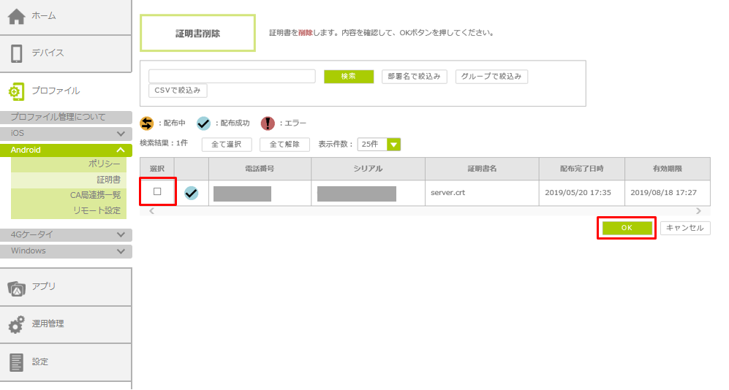Click the Home house icon

[x=16, y=15]
